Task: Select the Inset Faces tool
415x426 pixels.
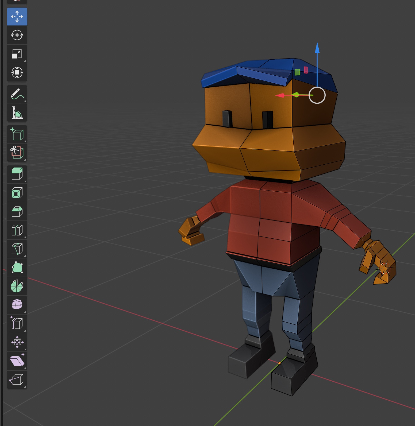Action: tap(17, 193)
